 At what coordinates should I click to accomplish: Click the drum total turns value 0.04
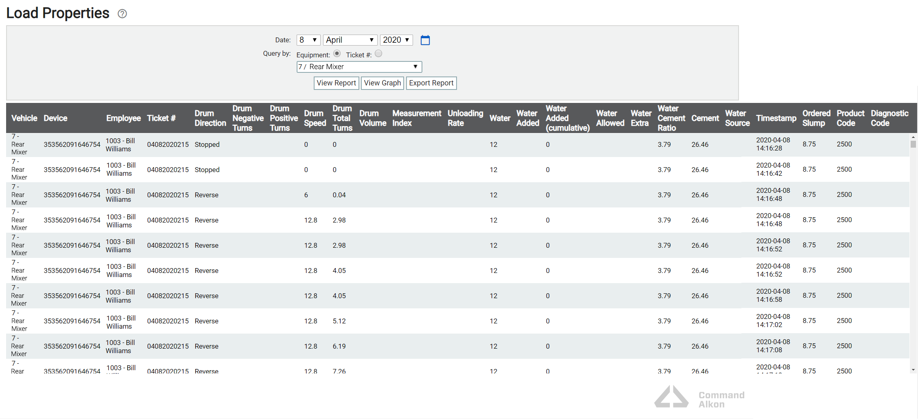tap(339, 195)
